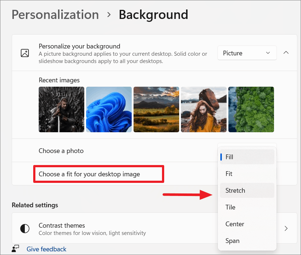Screen dimensions: 301x255
Task: Open Contrast themes via the right chevron
Action: click(286, 228)
